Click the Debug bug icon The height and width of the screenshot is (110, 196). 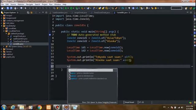click(x=66, y=8)
